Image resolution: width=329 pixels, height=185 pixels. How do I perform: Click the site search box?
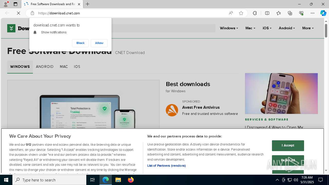(x=163, y=28)
